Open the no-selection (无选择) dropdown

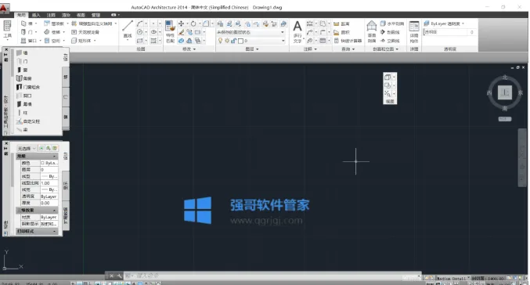(x=27, y=149)
